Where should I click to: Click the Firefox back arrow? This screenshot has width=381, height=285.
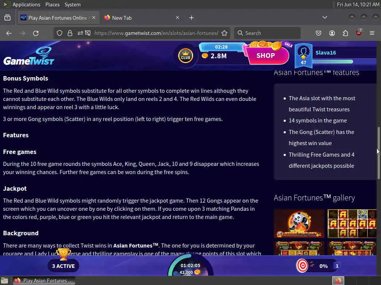click(x=9, y=33)
